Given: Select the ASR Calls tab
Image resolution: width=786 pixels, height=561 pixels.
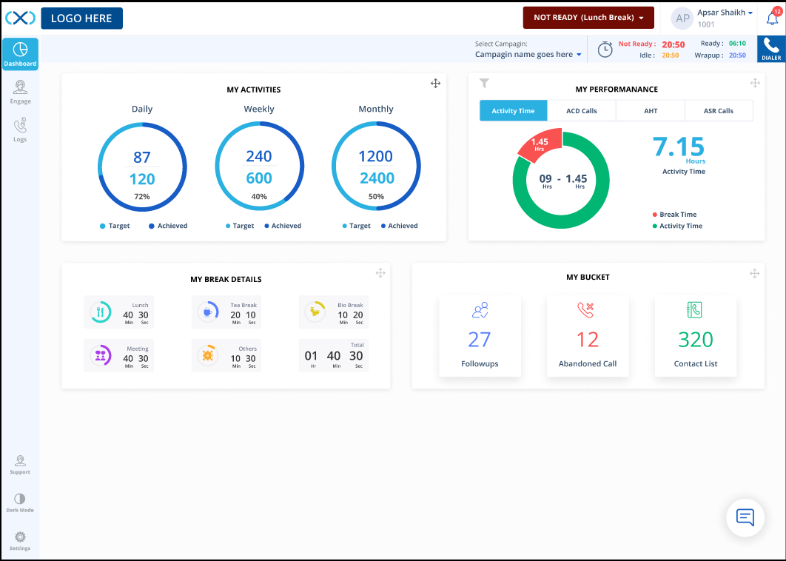Looking at the screenshot, I should pos(719,110).
